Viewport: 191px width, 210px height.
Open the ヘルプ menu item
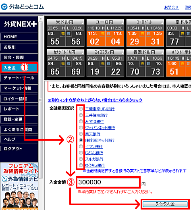pos(19,139)
